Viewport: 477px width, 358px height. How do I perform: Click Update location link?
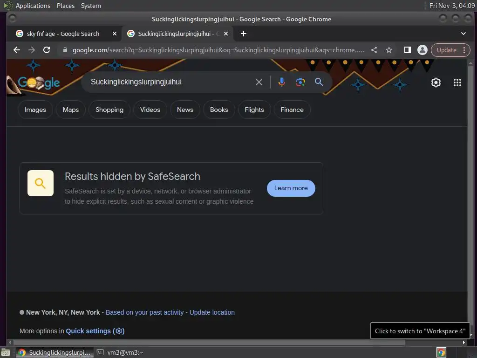[x=212, y=312]
